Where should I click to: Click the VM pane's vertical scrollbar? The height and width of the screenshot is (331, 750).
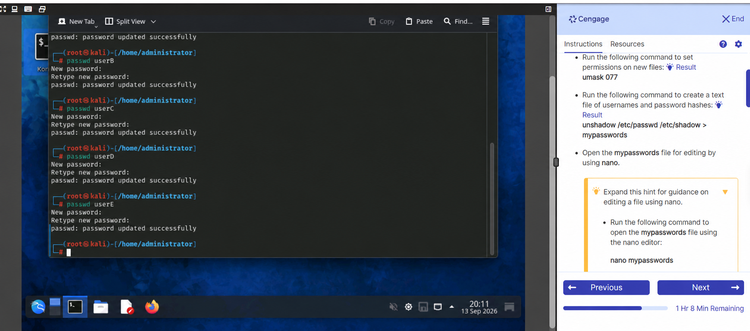click(x=552, y=203)
